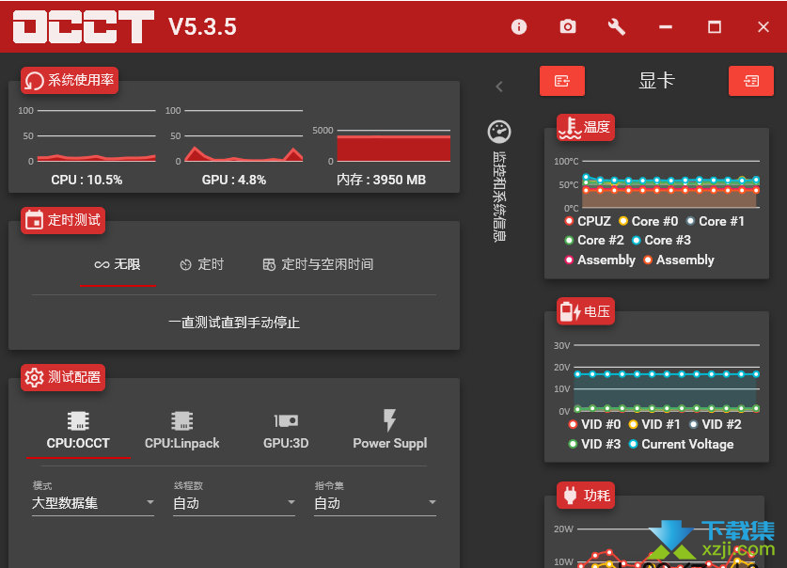Viewport: 787px width, 568px height.
Task: Click the previous monitoring page red button
Action: (561, 81)
